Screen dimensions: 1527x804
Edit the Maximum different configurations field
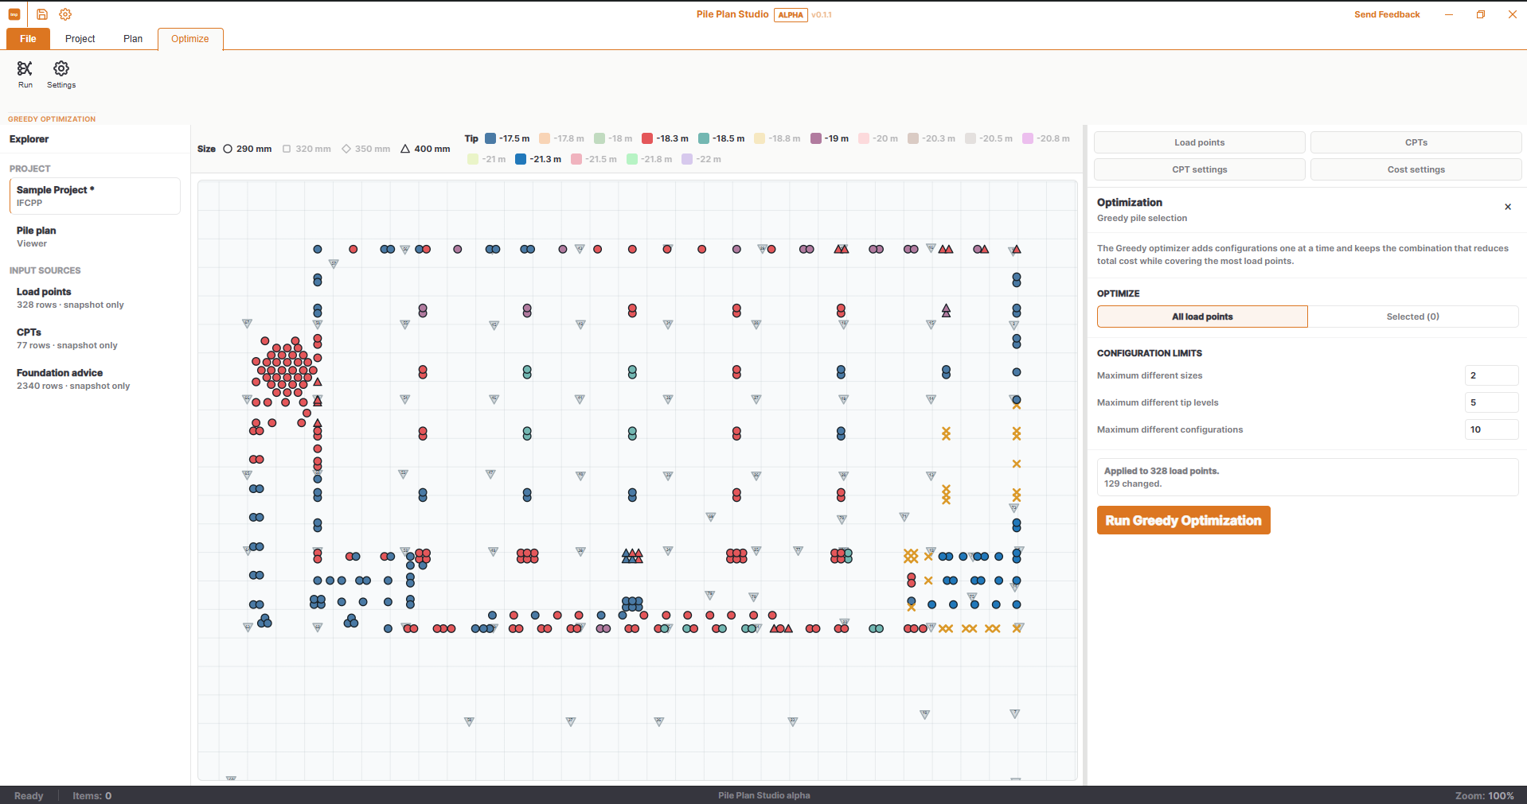point(1491,429)
